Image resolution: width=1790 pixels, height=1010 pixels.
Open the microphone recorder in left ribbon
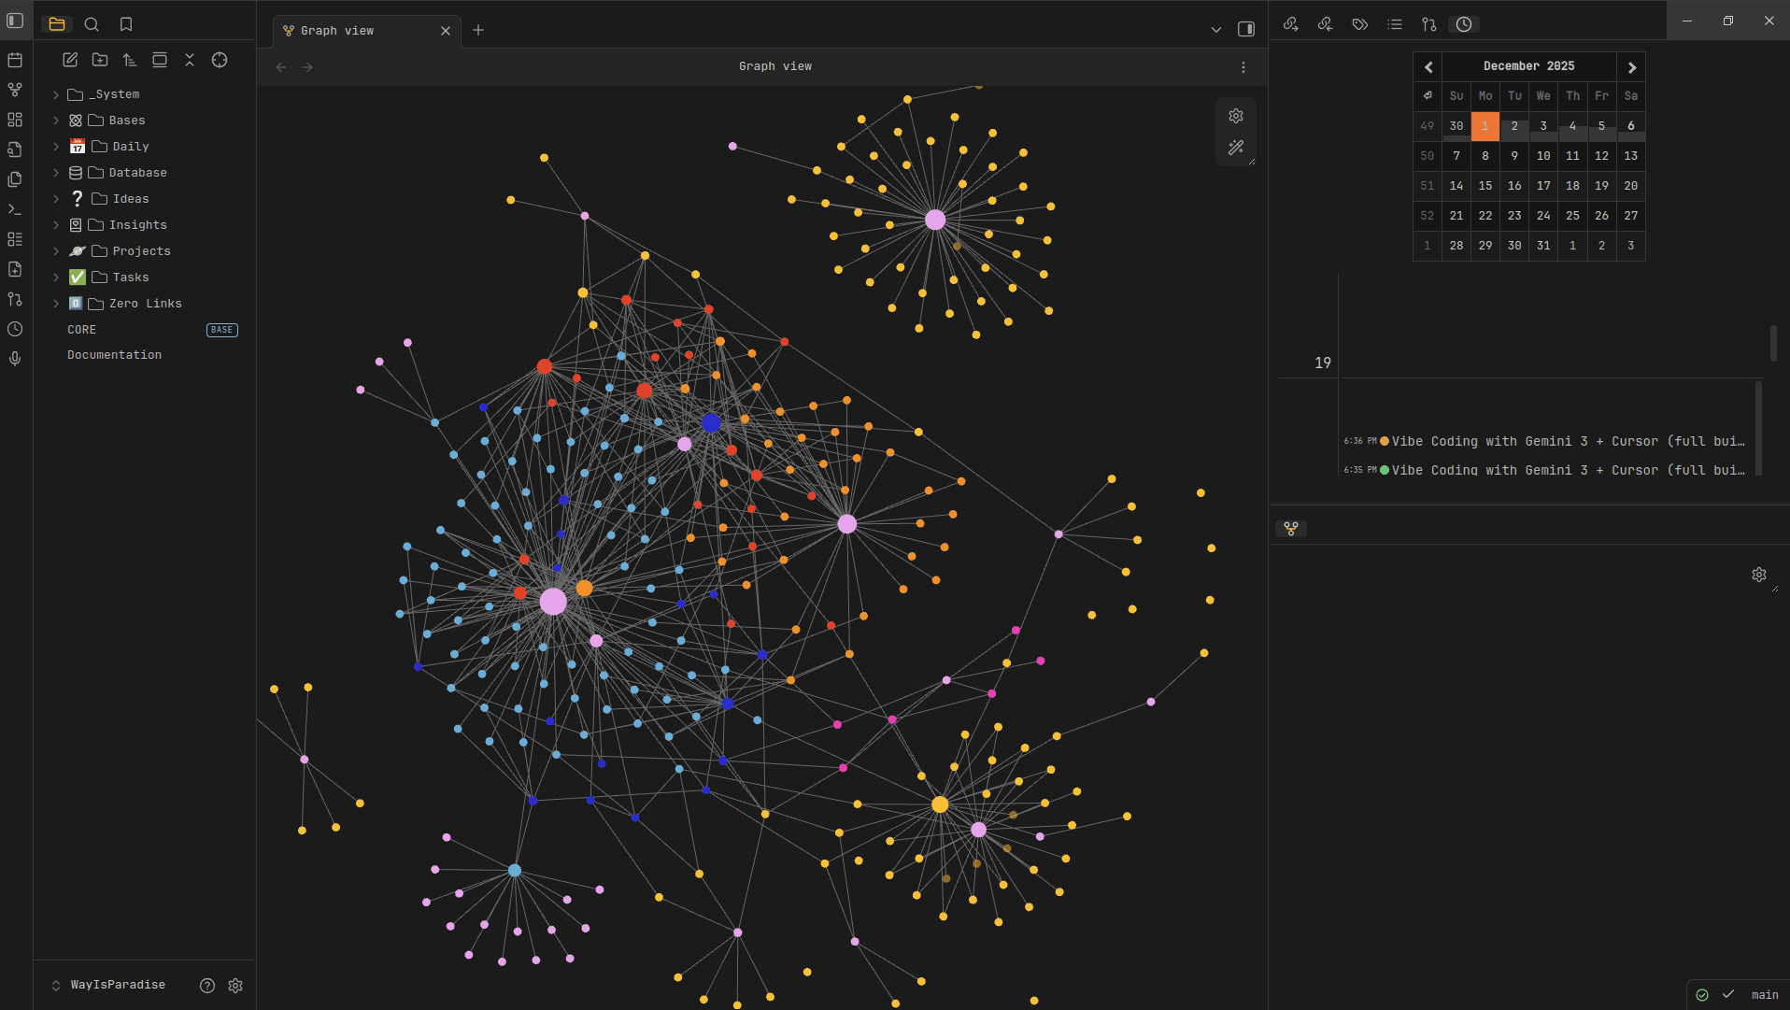[x=15, y=359]
